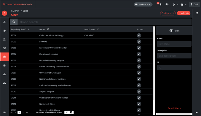
Task: Click the filter panel horizontal scrollbar
Action: (173, 114)
